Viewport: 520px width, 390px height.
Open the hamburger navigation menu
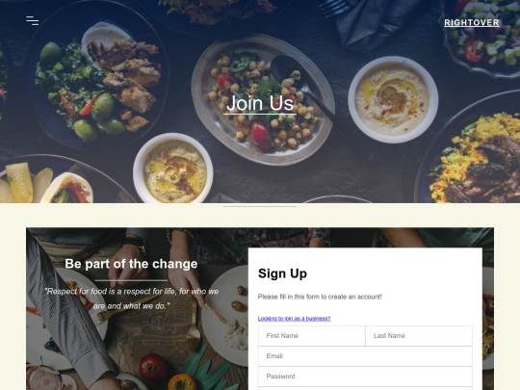pyautogui.click(x=32, y=20)
